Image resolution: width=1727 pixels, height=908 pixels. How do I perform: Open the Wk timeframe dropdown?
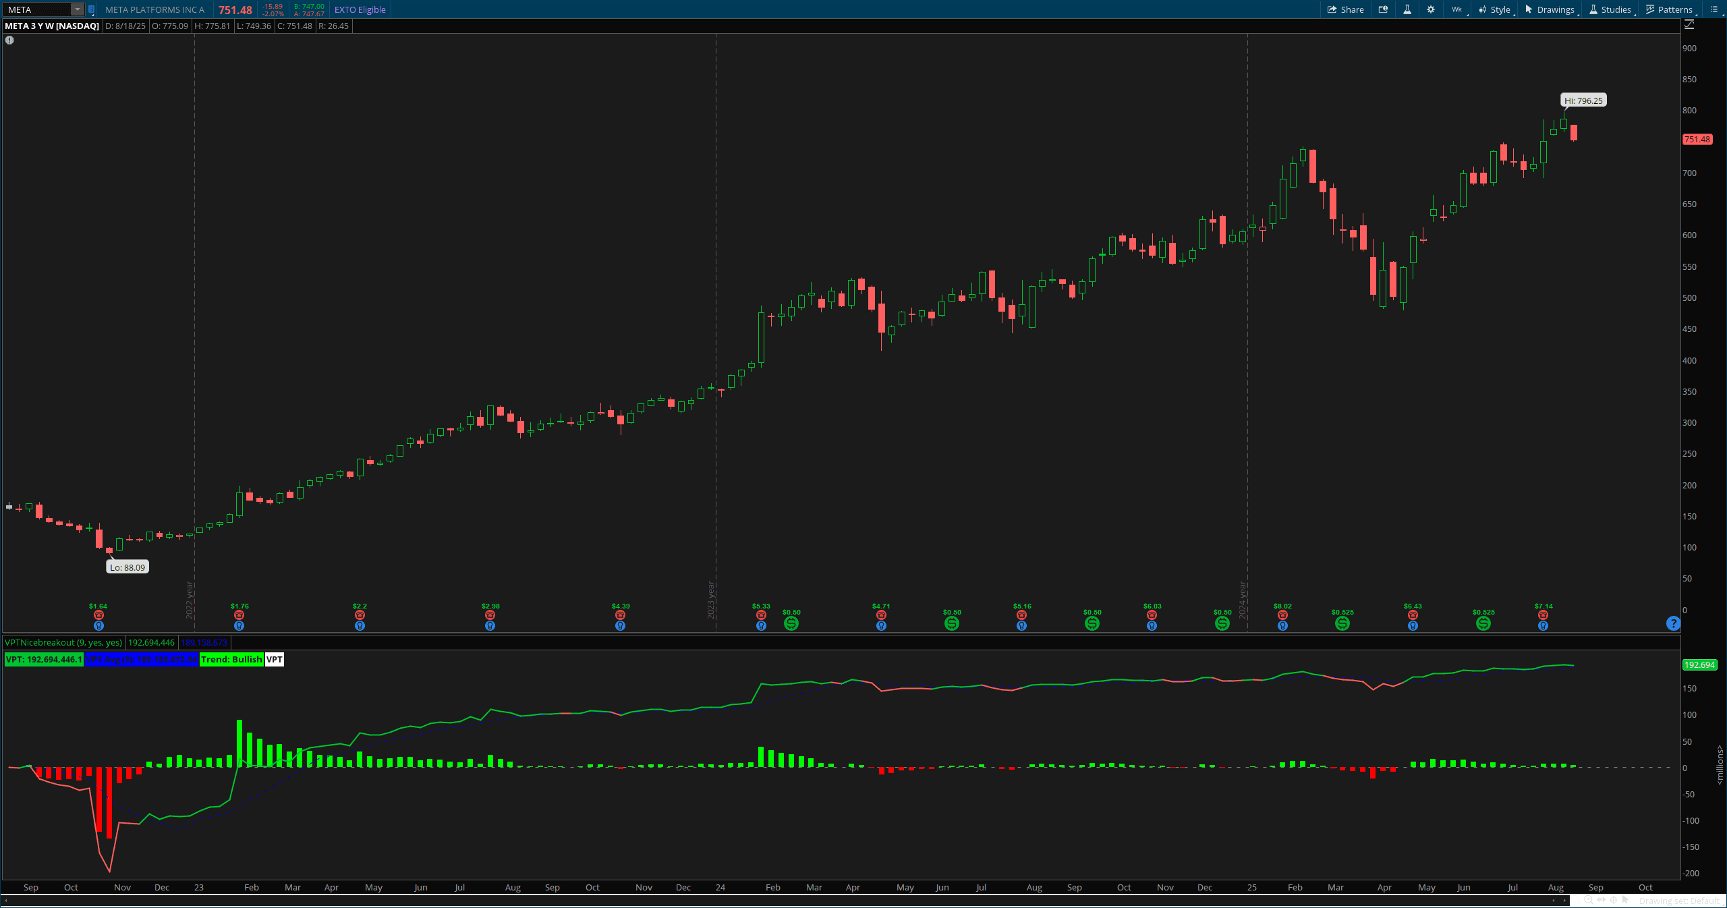click(x=1456, y=10)
